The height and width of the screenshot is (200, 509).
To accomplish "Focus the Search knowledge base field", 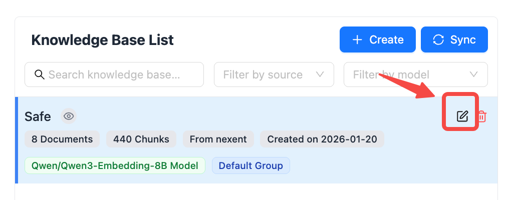I will [120, 74].
